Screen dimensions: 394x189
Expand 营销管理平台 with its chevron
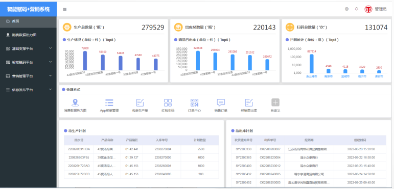pyautogui.click(x=50, y=75)
